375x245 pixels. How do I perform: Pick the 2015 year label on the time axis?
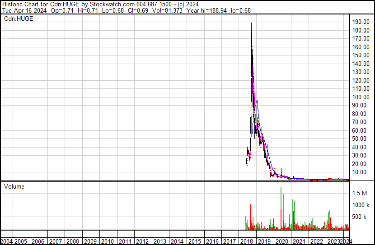pos(194,241)
